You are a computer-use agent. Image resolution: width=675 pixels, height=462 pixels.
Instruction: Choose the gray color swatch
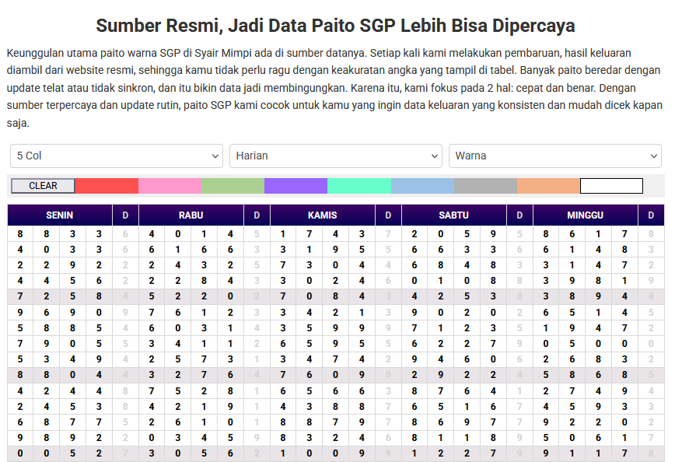tap(484, 186)
